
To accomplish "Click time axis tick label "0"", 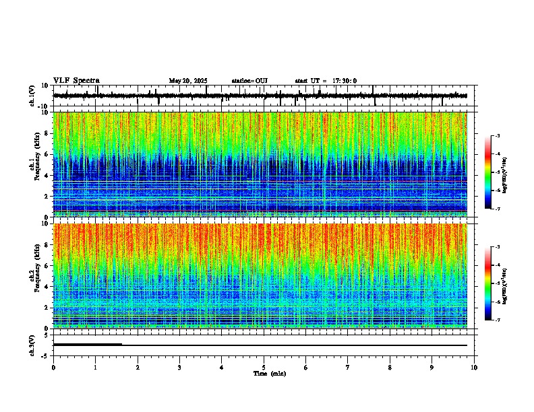I will tap(53, 368).
